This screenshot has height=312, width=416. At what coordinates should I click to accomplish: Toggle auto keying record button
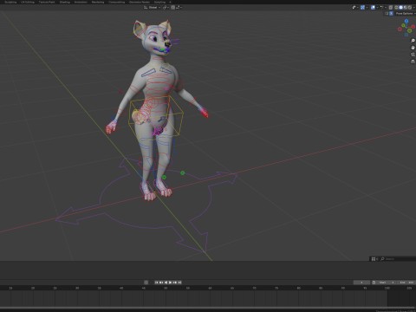(146, 283)
